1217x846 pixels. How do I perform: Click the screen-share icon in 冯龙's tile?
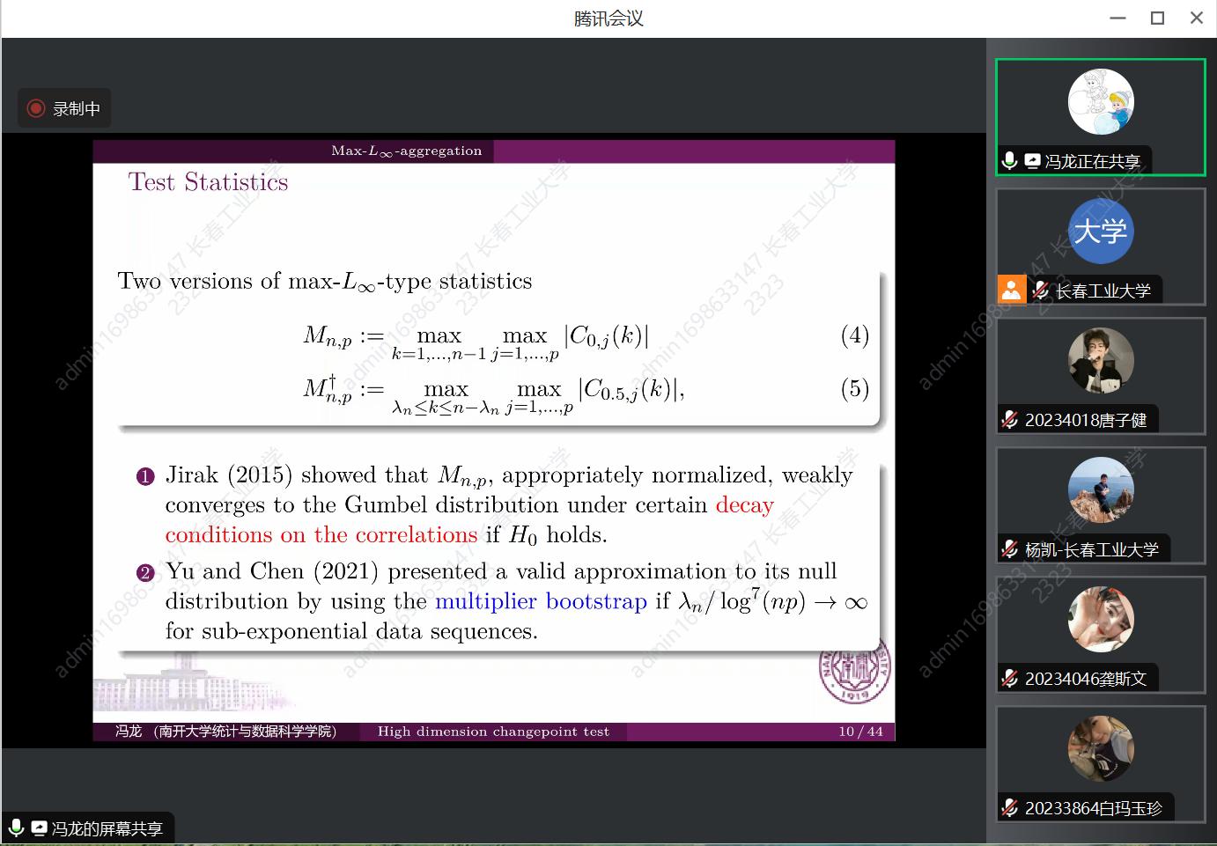(1032, 161)
